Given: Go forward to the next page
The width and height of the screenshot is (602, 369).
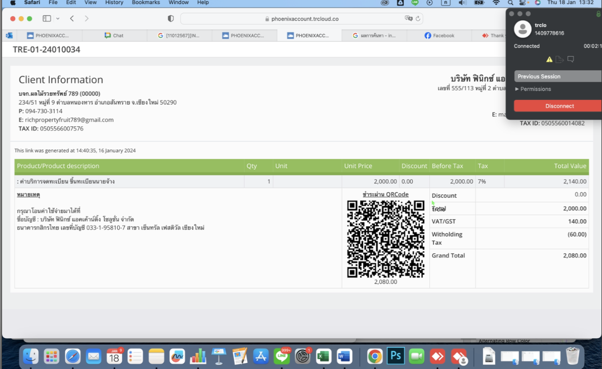Looking at the screenshot, I should (x=86, y=18).
